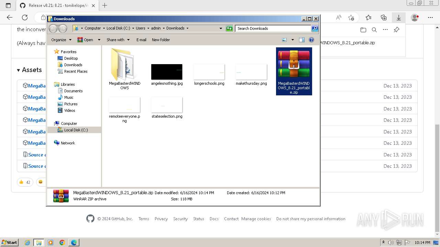Select Downloads in navigation pane
440x247 pixels.
[73, 65]
